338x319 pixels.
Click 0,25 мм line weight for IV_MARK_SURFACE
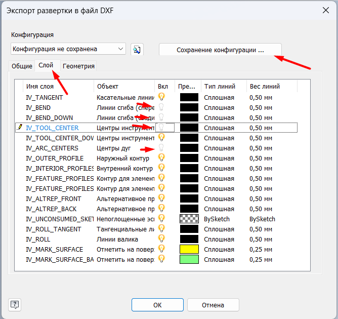point(261,250)
